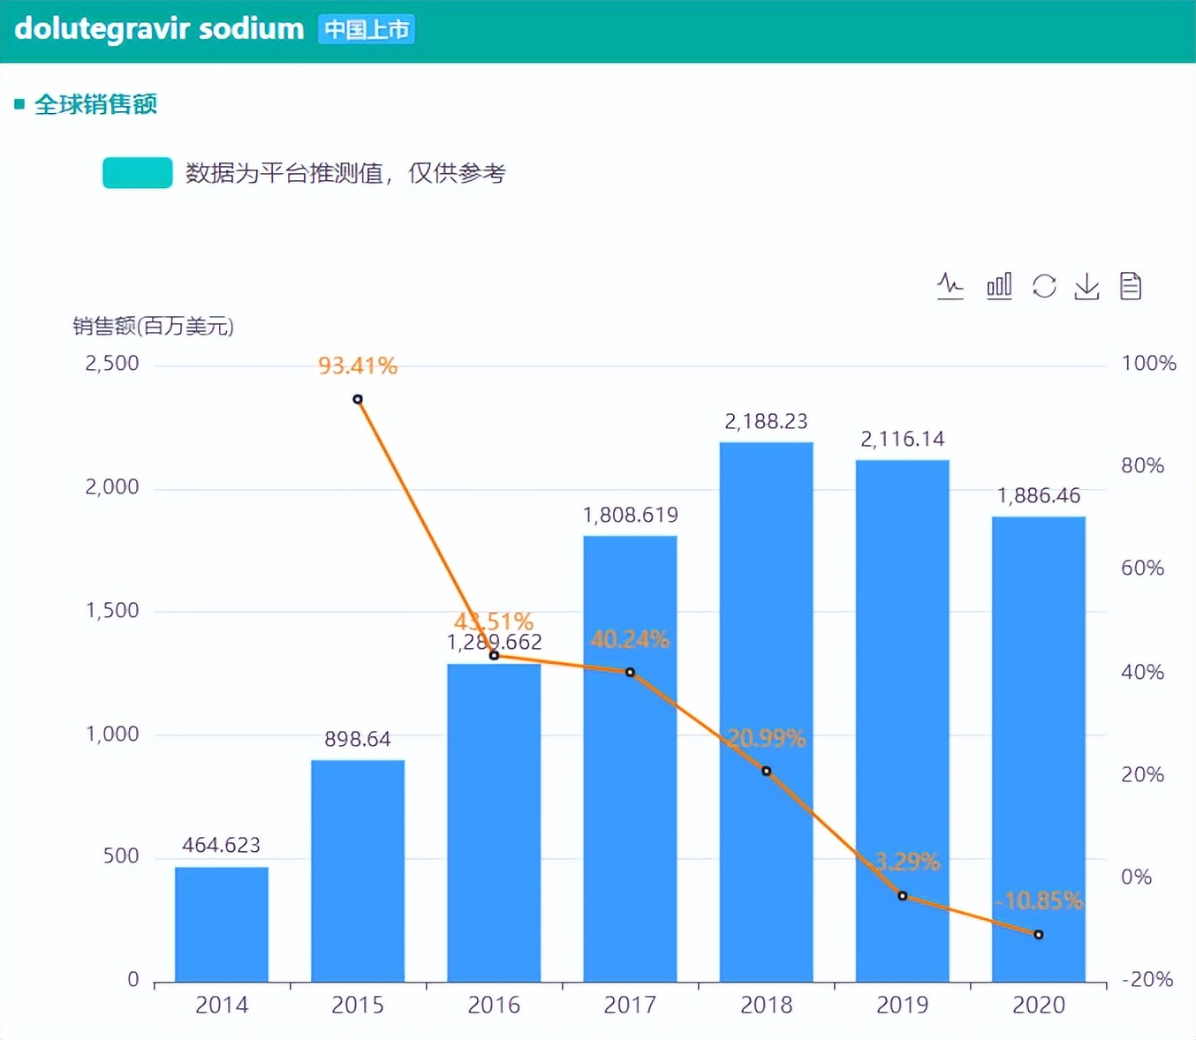The image size is (1196, 1040).
Task: Expand the 2014 axis label options
Action: tap(222, 1006)
